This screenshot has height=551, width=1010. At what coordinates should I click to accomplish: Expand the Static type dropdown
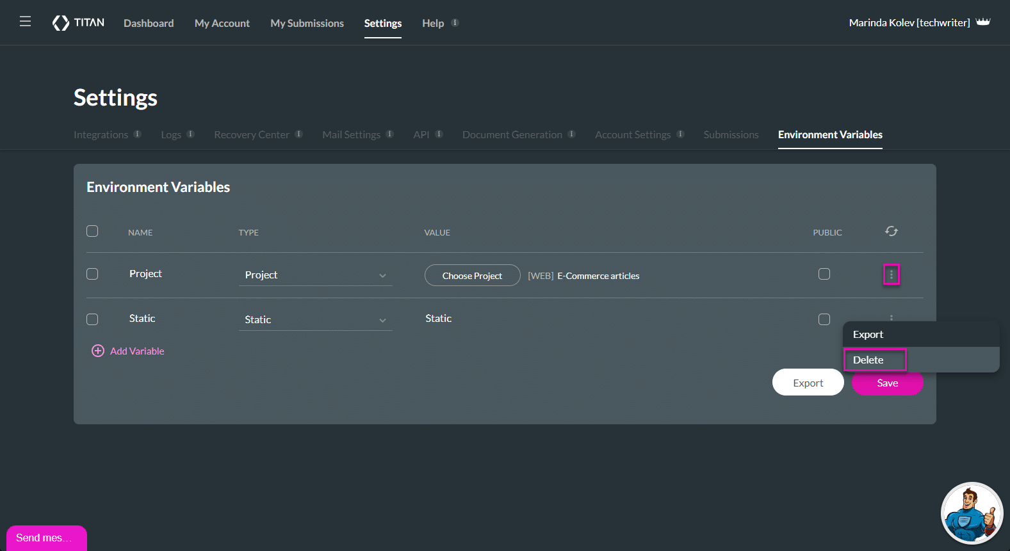coord(315,320)
